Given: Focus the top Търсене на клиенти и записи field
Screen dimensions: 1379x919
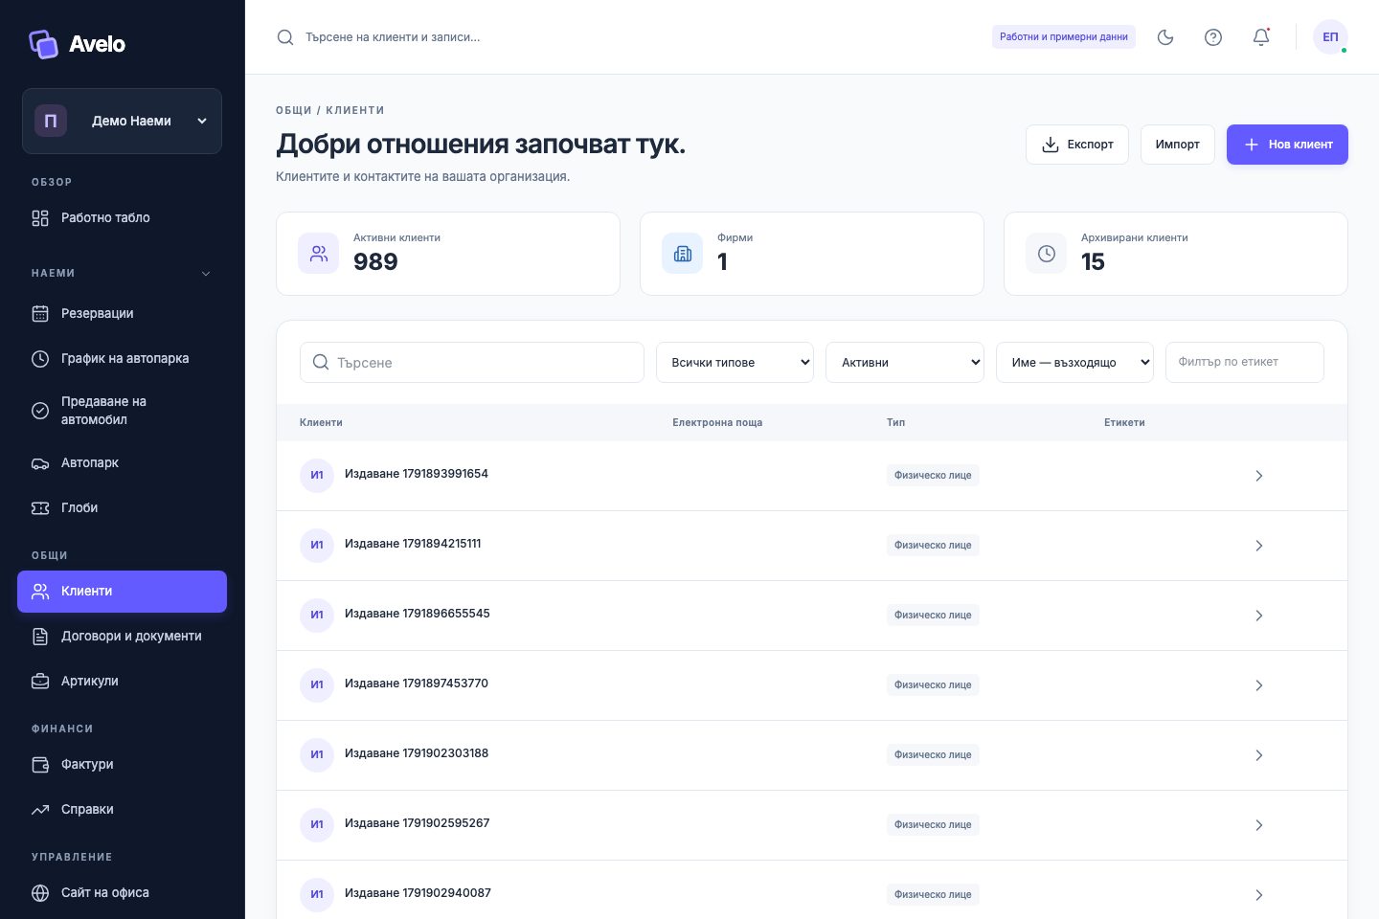Looking at the screenshot, I should pos(393,37).
